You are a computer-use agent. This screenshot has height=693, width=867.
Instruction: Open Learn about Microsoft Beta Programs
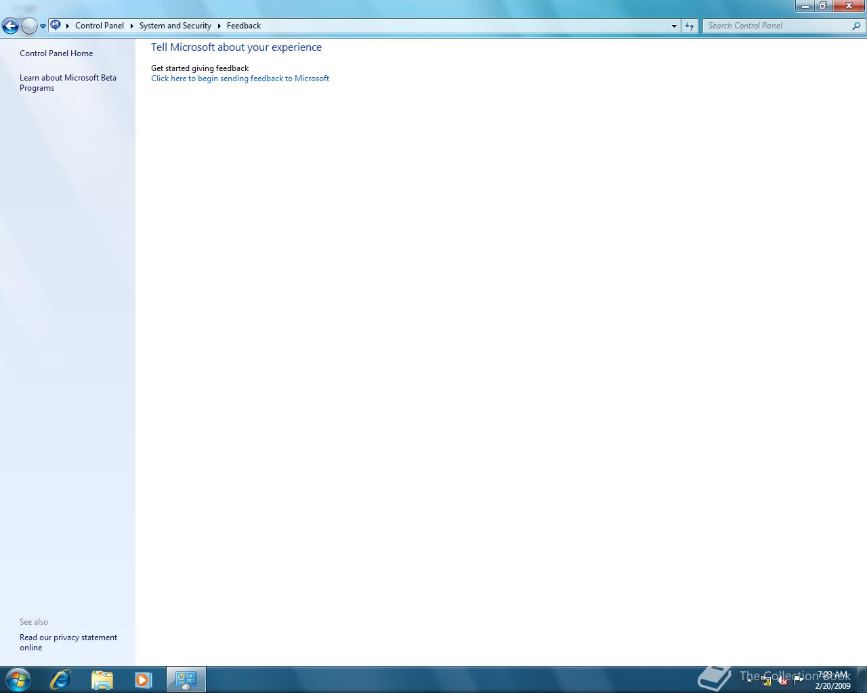(68, 83)
